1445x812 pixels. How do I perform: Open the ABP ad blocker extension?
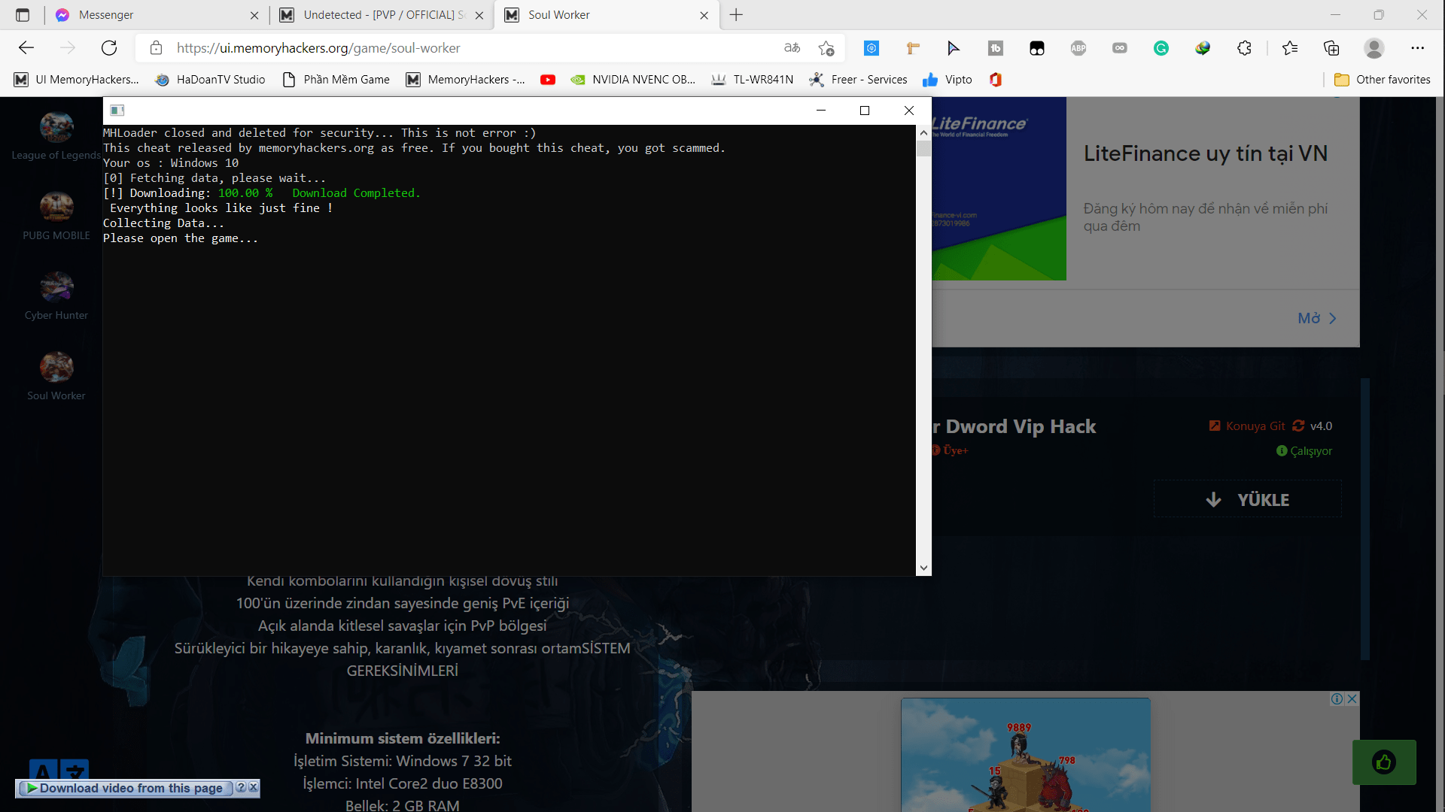[x=1078, y=48]
